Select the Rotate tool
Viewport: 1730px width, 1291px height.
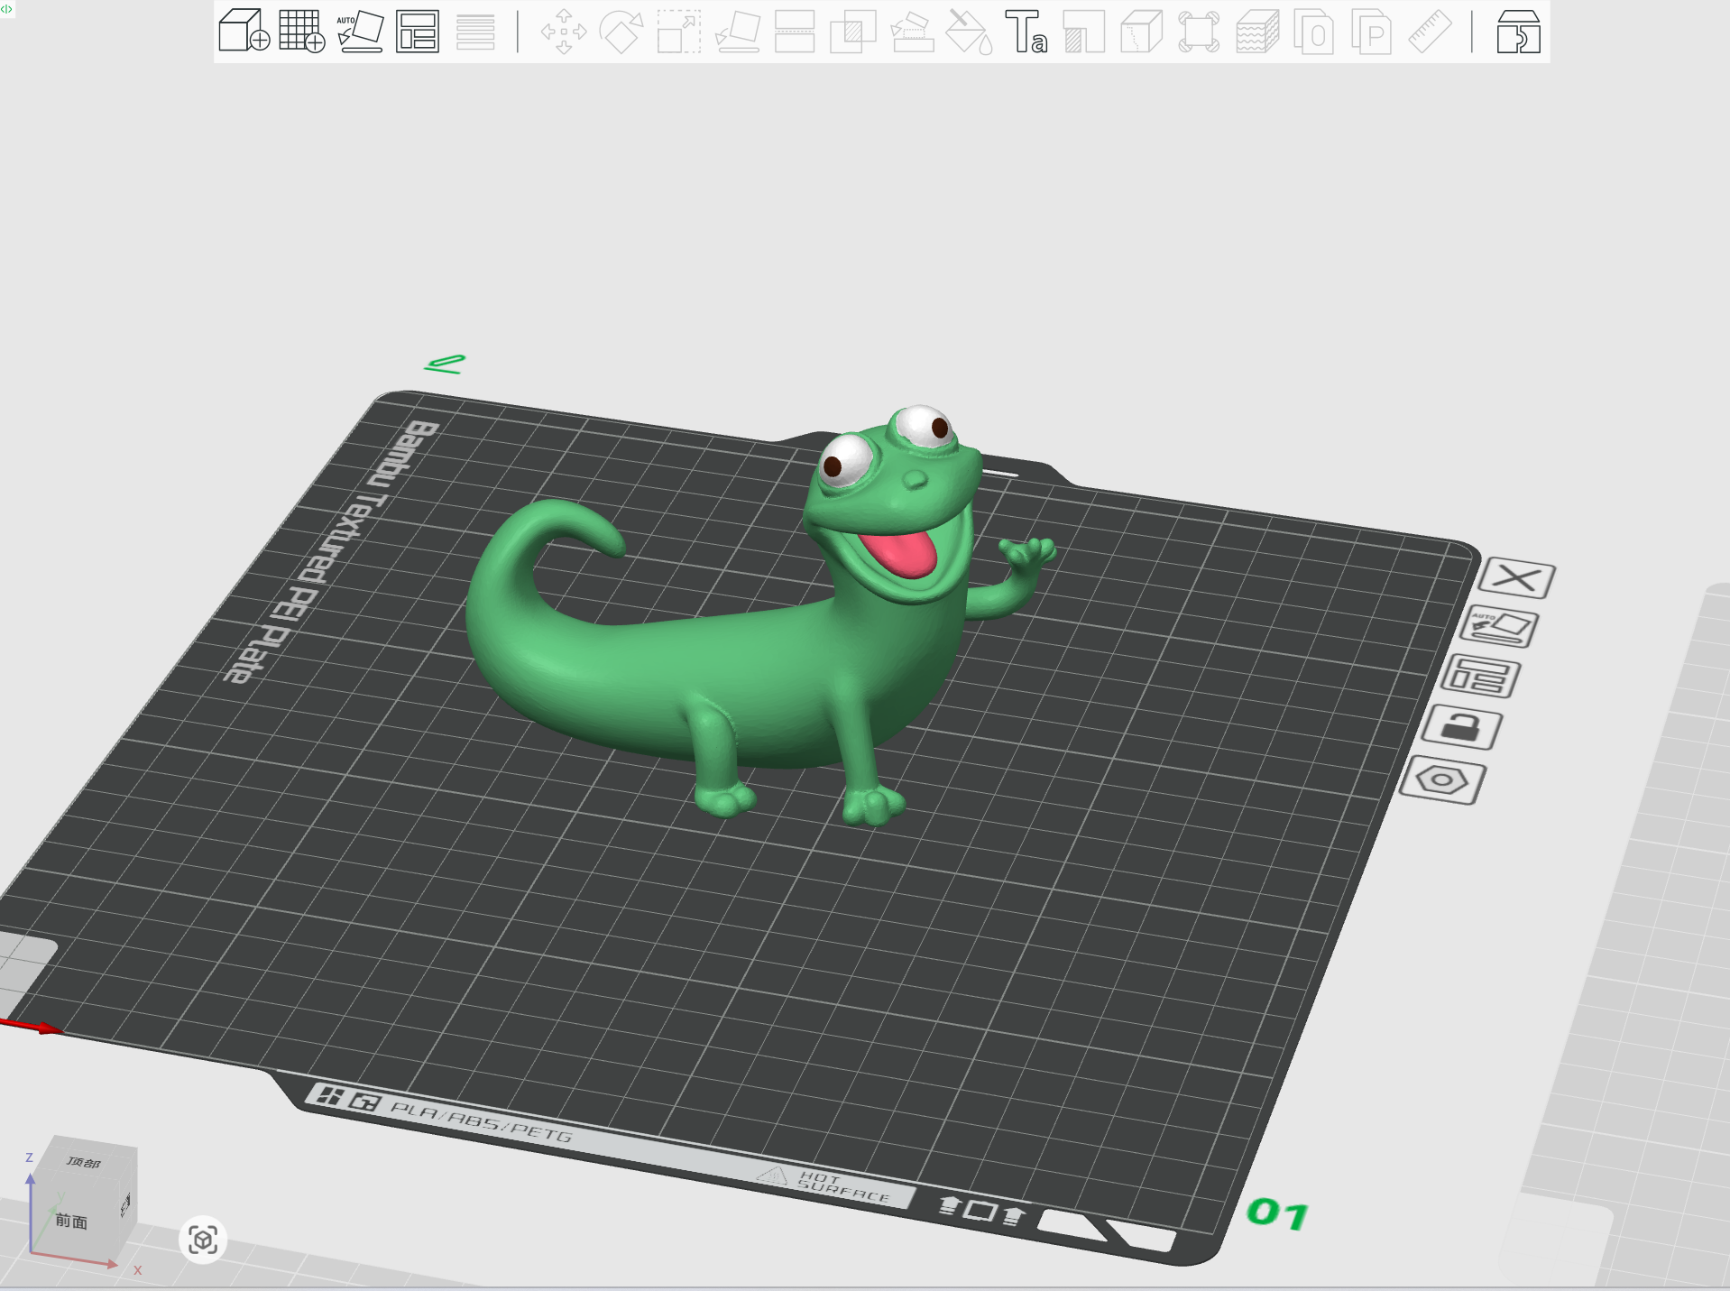[621, 32]
